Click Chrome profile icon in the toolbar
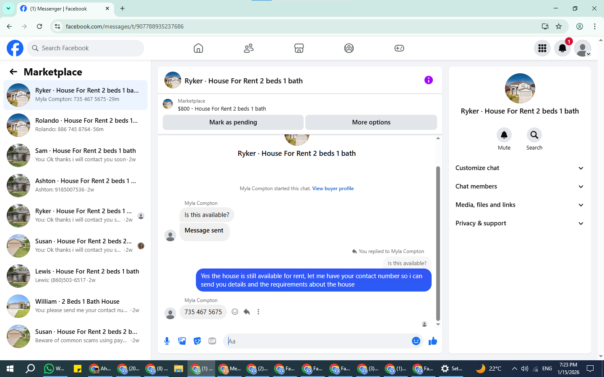 pos(580,26)
